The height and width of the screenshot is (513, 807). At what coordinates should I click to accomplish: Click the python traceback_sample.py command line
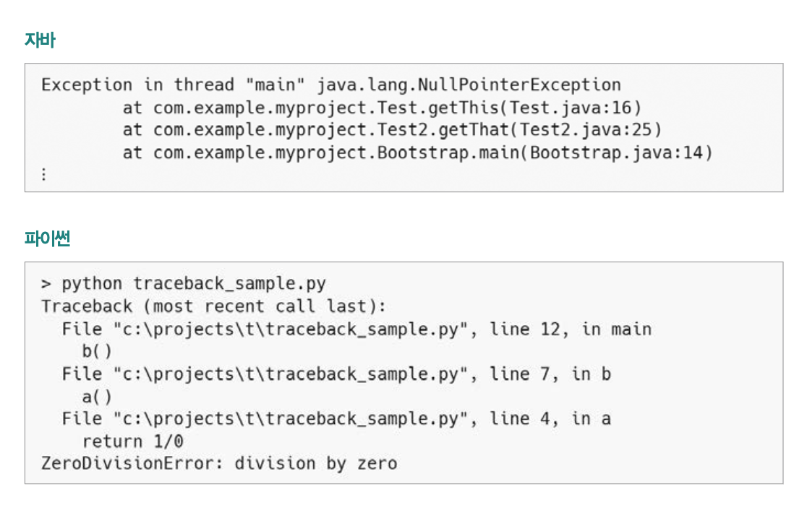point(183,284)
